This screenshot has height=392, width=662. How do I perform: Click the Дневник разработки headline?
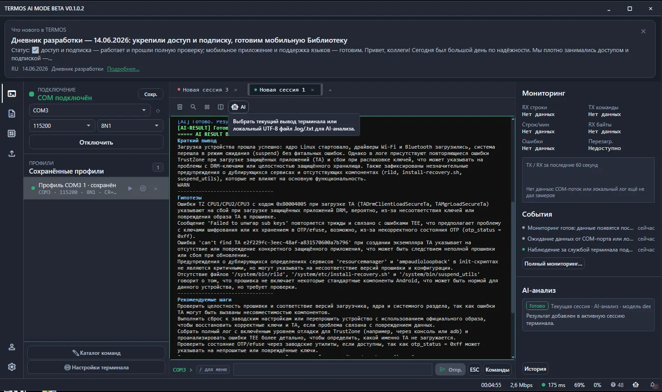pos(179,40)
